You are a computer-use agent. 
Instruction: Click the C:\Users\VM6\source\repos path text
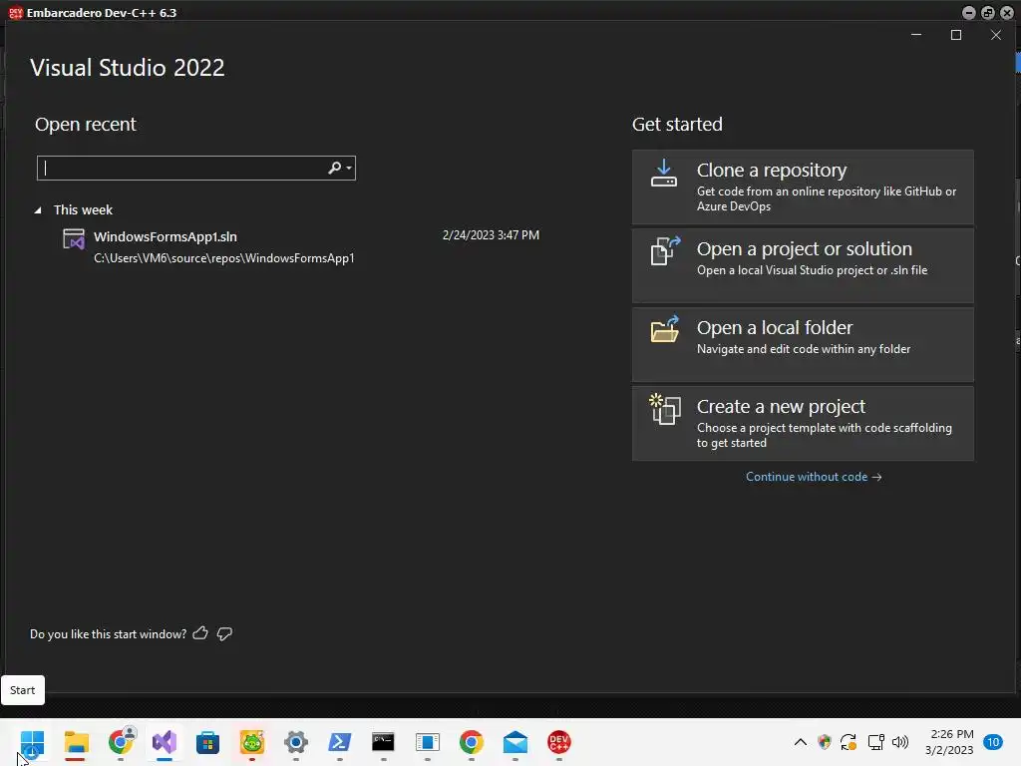224,258
